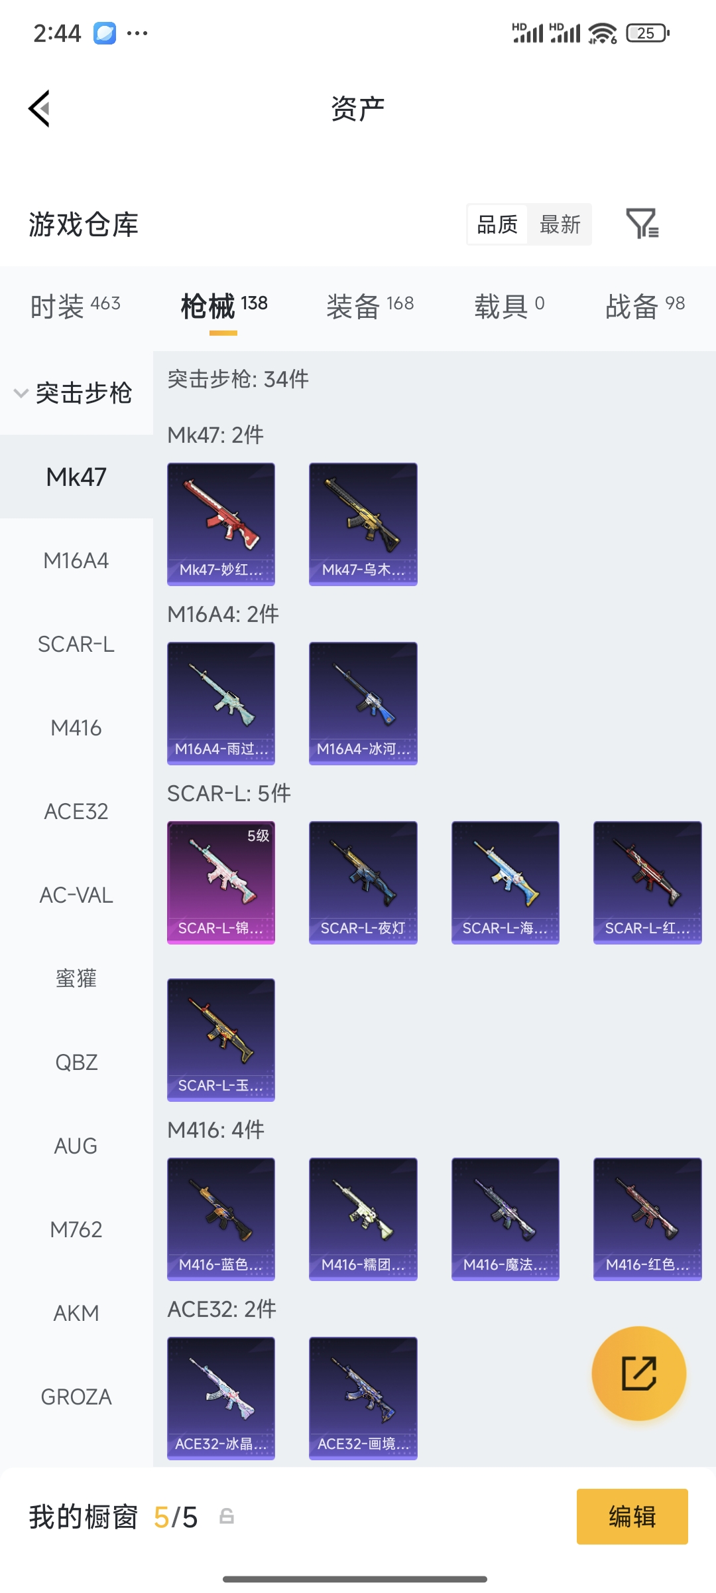Tap the orange share floating button
Image resolution: width=716 pixels, height=1593 pixels.
[x=639, y=1373]
